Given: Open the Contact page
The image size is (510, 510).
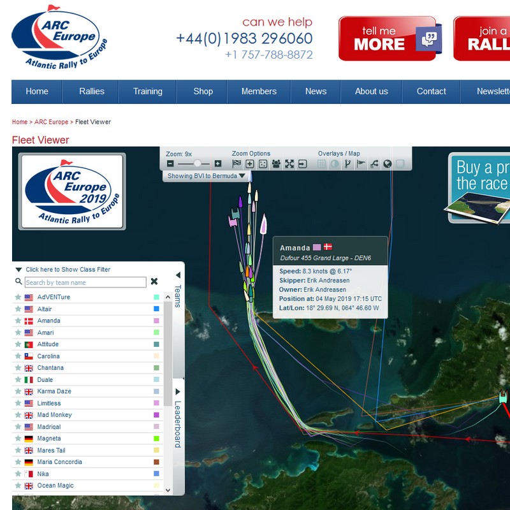Looking at the screenshot, I should 432,91.
